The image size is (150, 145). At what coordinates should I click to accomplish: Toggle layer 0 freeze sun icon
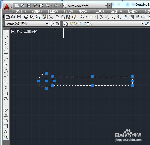(76, 23)
